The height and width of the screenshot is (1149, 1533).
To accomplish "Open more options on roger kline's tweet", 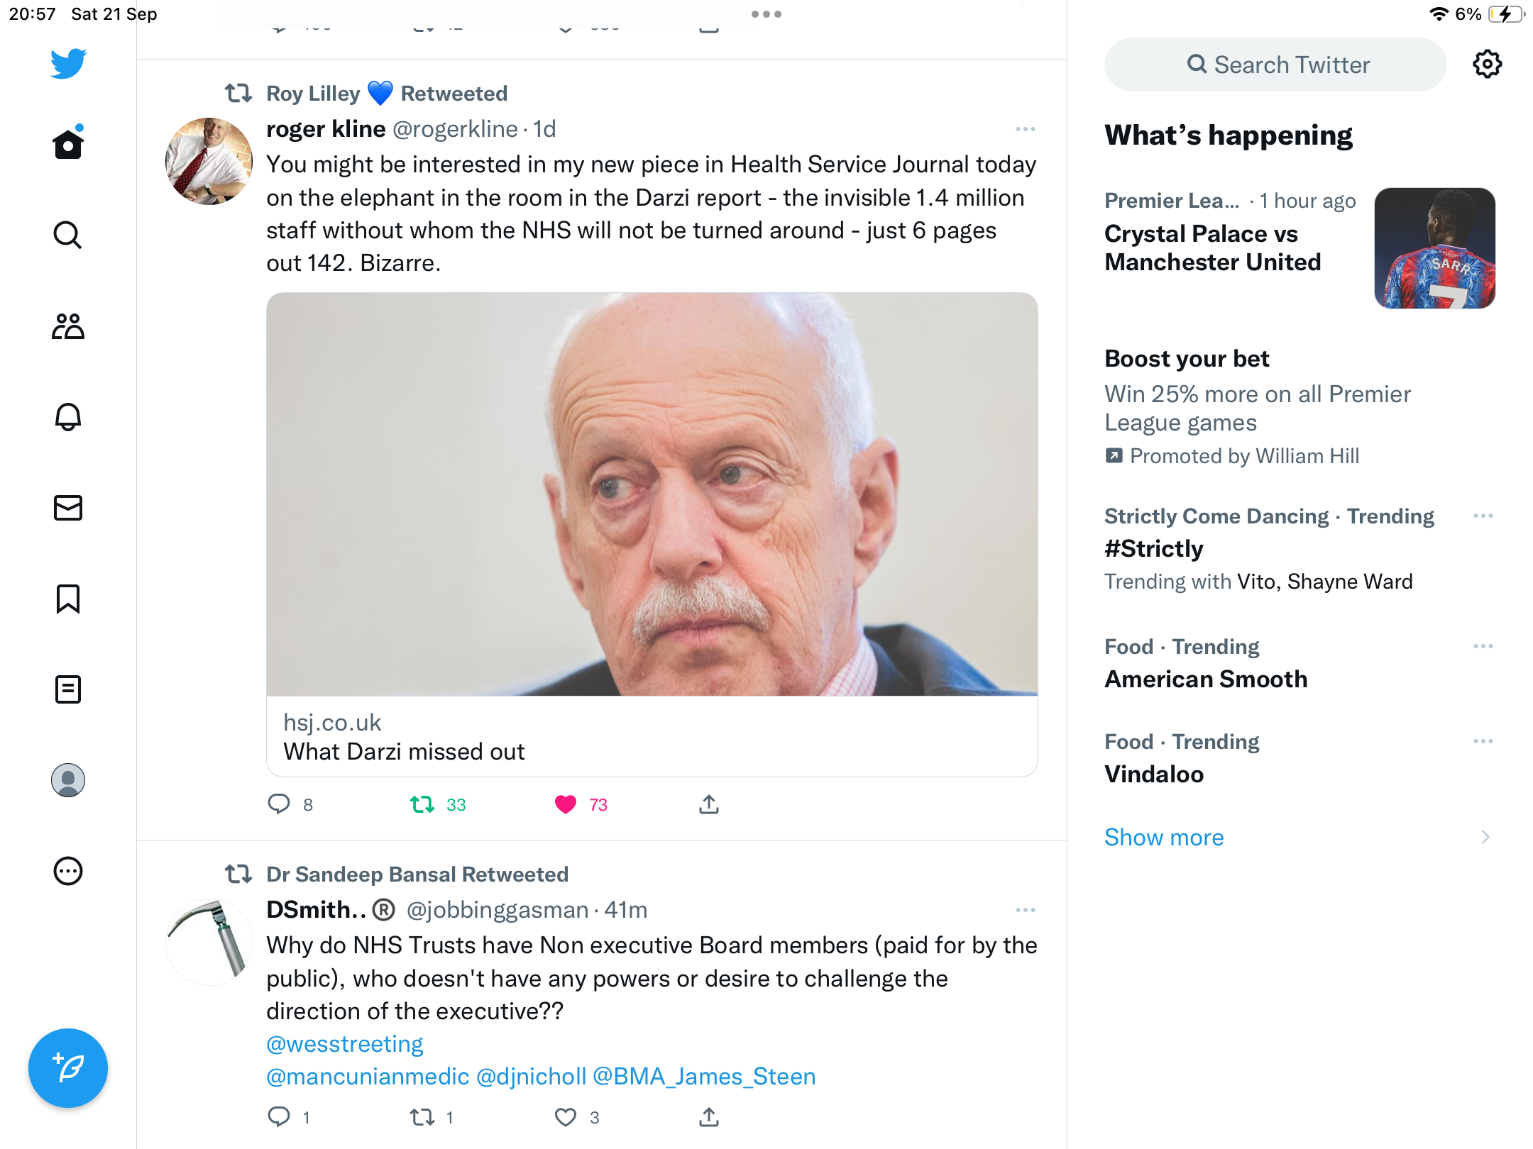I will (1025, 129).
